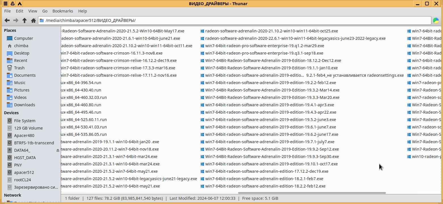Select the legacyasics-june21-legacy.exe file

click(x=129, y=179)
